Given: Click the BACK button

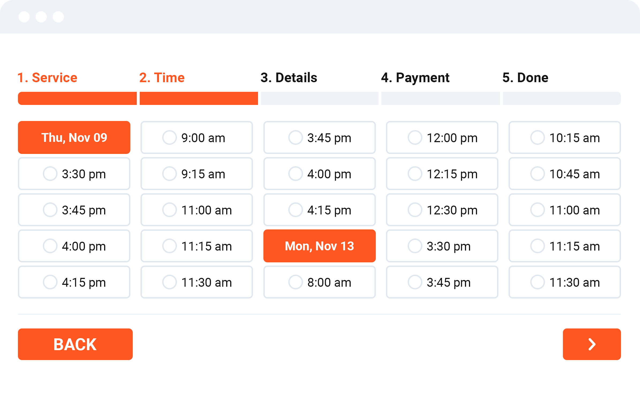Looking at the screenshot, I should (75, 344).
